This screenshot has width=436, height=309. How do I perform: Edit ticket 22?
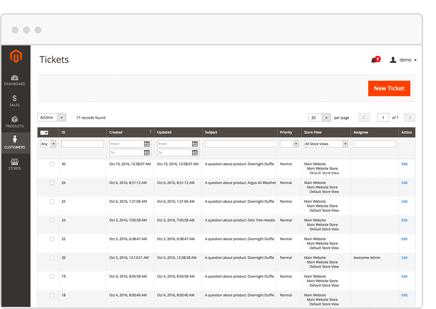(404, 239)
